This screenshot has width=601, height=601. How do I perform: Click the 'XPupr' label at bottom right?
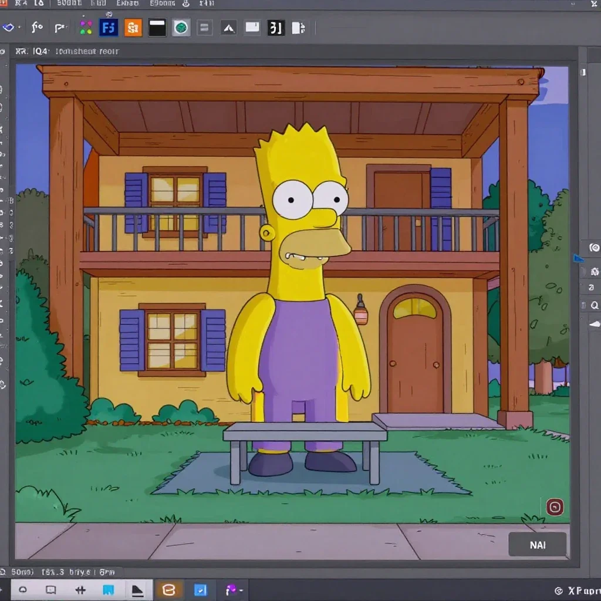point(584,590)
